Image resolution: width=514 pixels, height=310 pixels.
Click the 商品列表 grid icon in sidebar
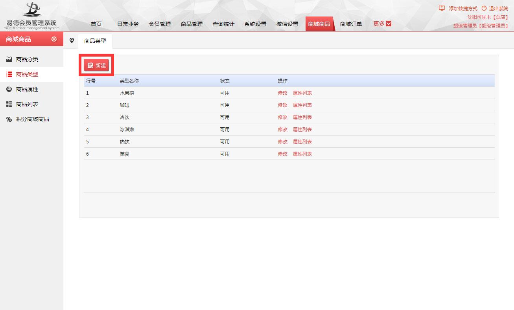coord(9,104)
